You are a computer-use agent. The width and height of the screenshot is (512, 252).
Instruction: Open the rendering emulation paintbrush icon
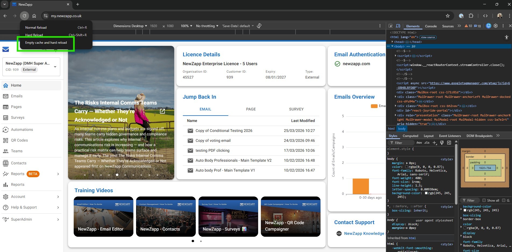[x=442, y=143]
